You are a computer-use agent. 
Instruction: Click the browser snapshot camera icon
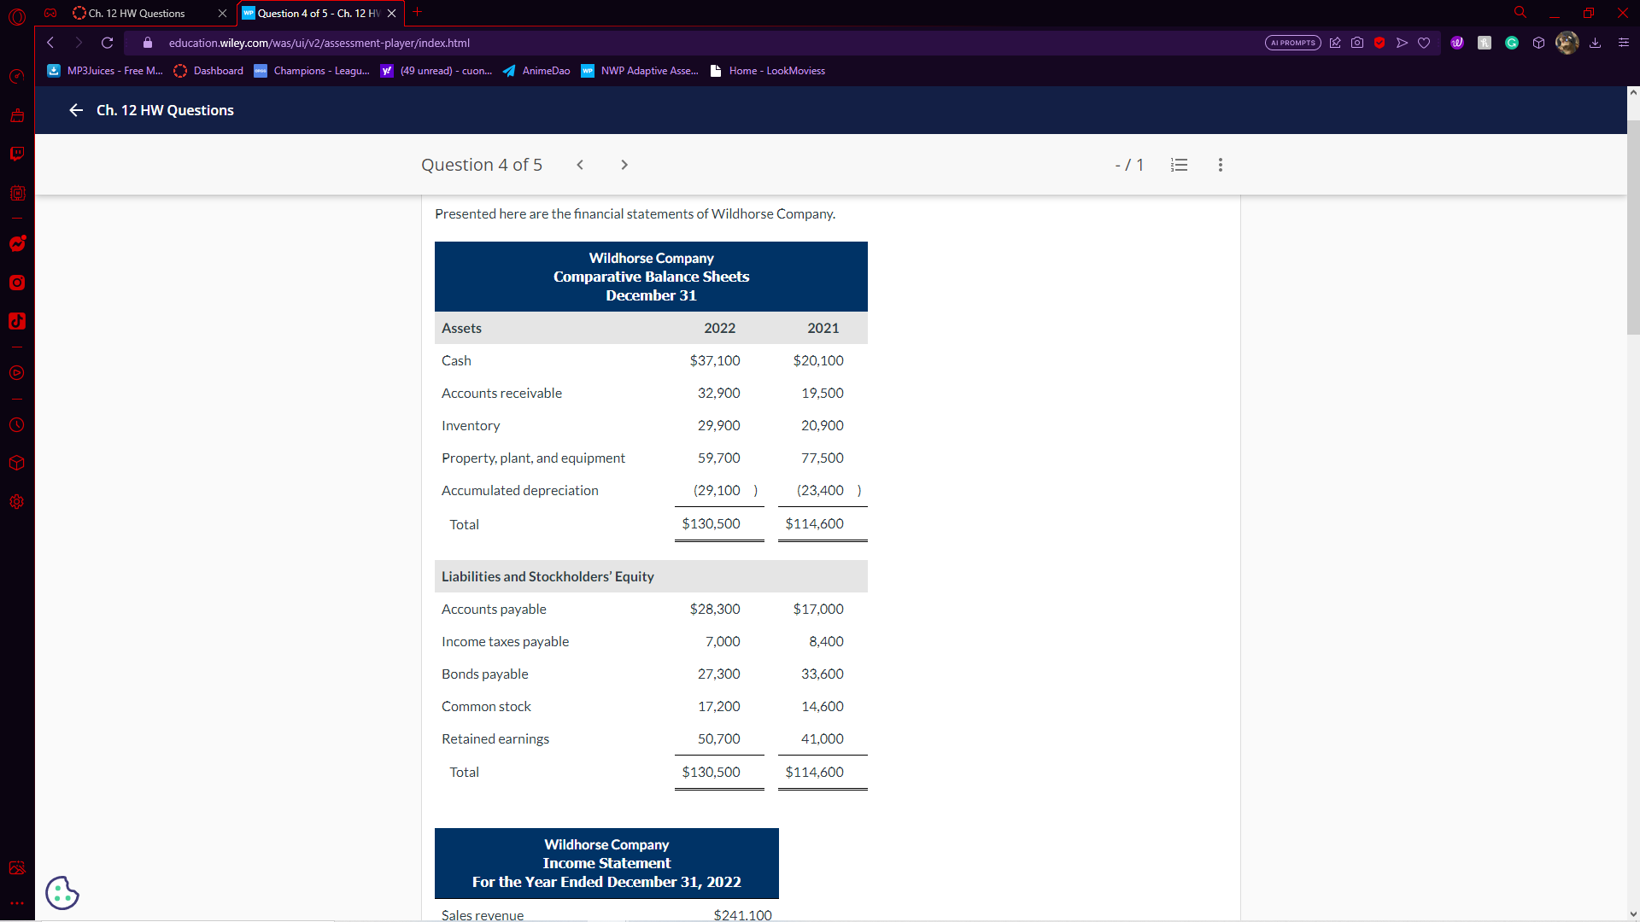1357,43
